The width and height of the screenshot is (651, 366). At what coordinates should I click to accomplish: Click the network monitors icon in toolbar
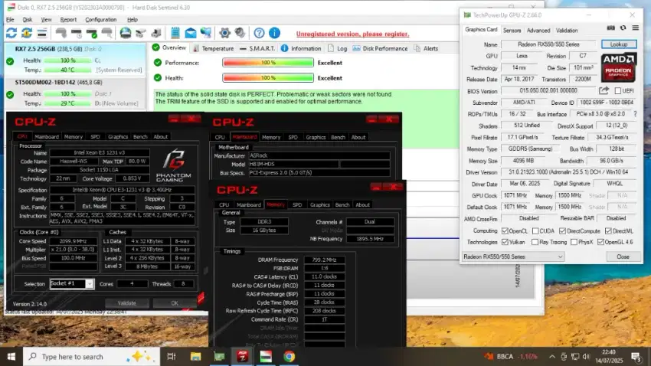click(206, 33)
